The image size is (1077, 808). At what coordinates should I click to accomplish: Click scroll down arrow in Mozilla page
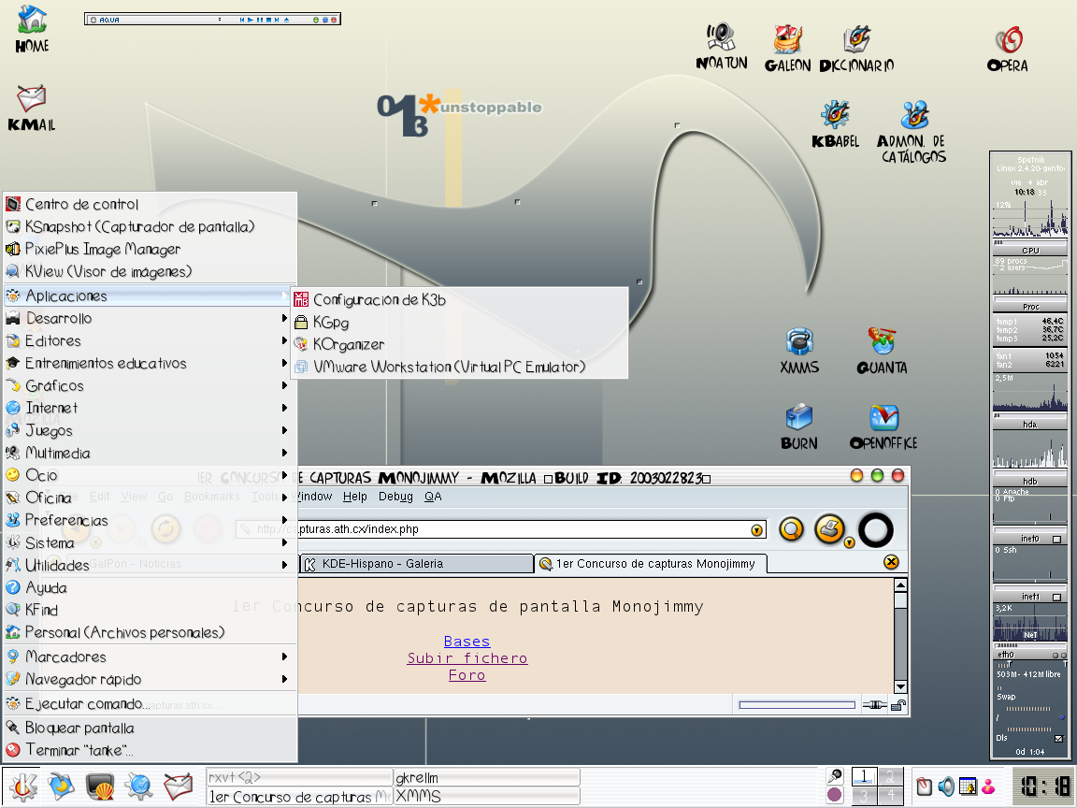point(900,686)
